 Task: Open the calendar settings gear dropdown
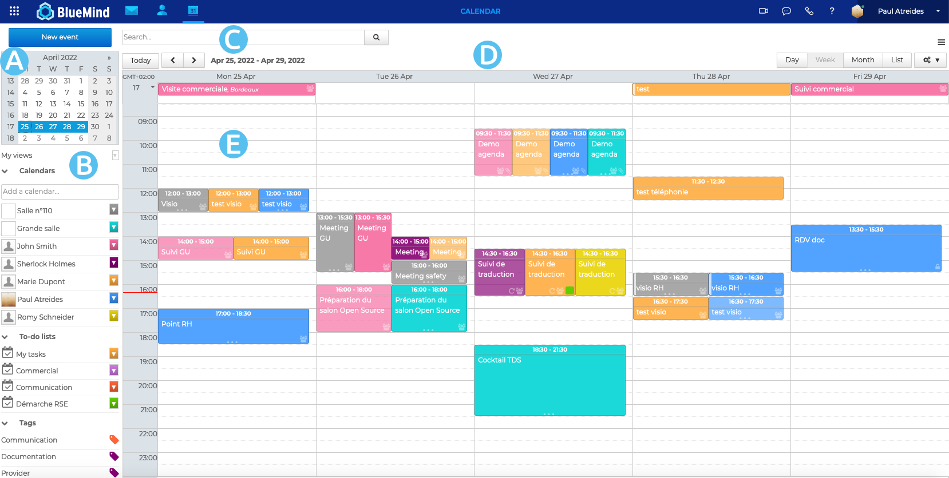pos(930,60)
